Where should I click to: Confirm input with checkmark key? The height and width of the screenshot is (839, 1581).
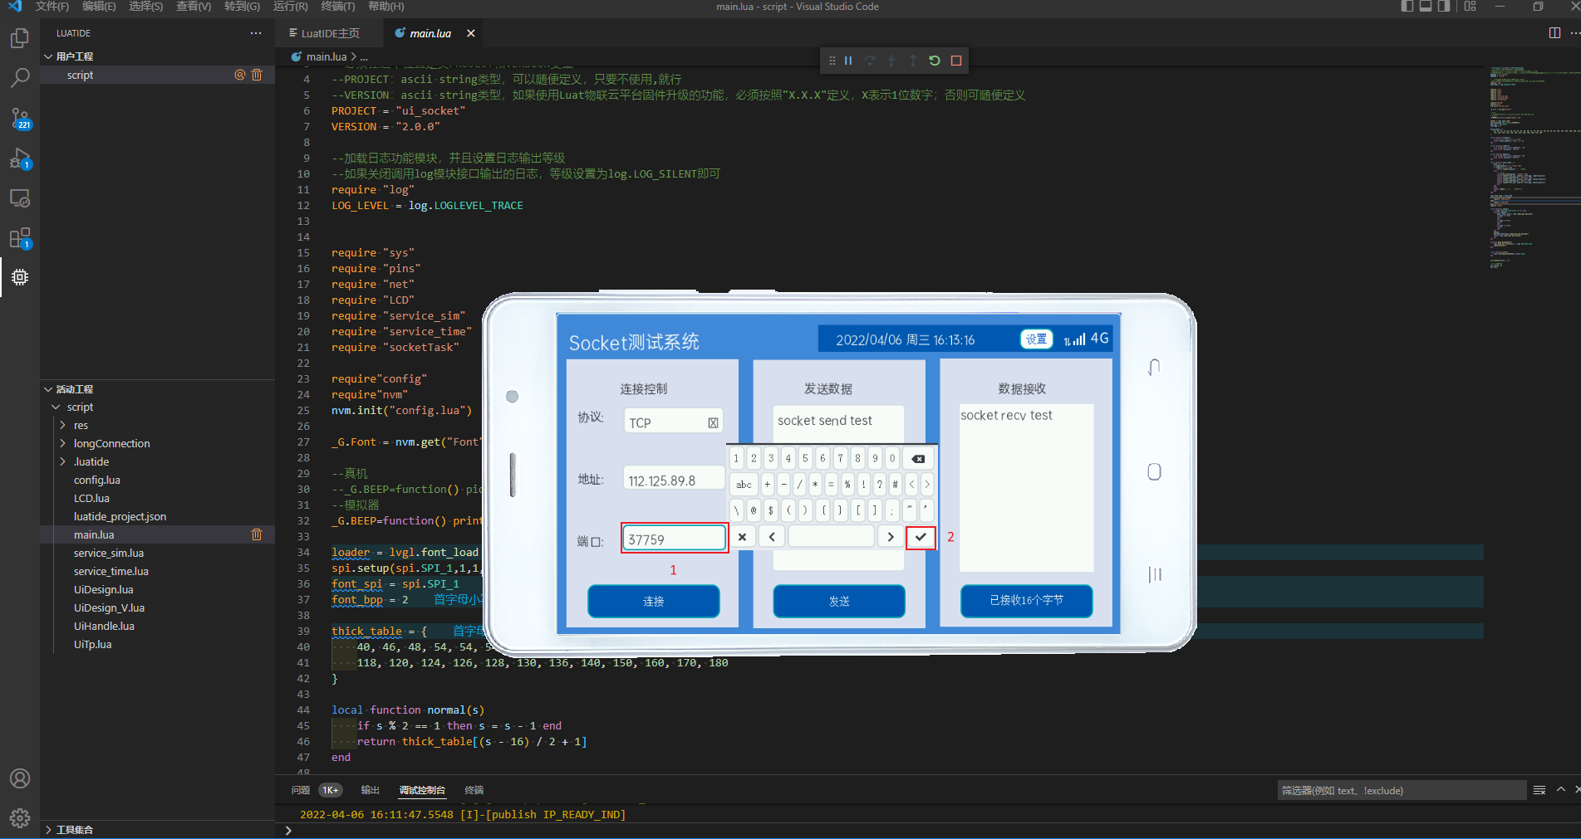click(x=921, y=537)
